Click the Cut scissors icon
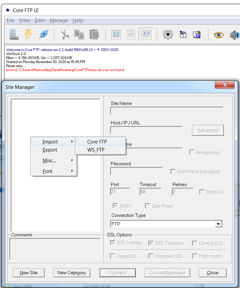The height and width of the screenshot is (288, 240). coord(65,35)
